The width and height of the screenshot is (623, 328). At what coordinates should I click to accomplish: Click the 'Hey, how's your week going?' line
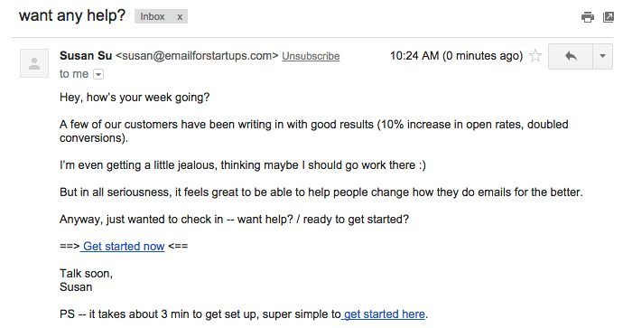click(135, 98)
